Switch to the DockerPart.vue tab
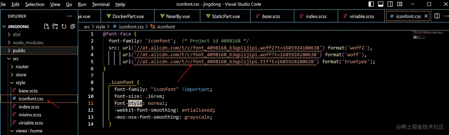 [127, 16]
